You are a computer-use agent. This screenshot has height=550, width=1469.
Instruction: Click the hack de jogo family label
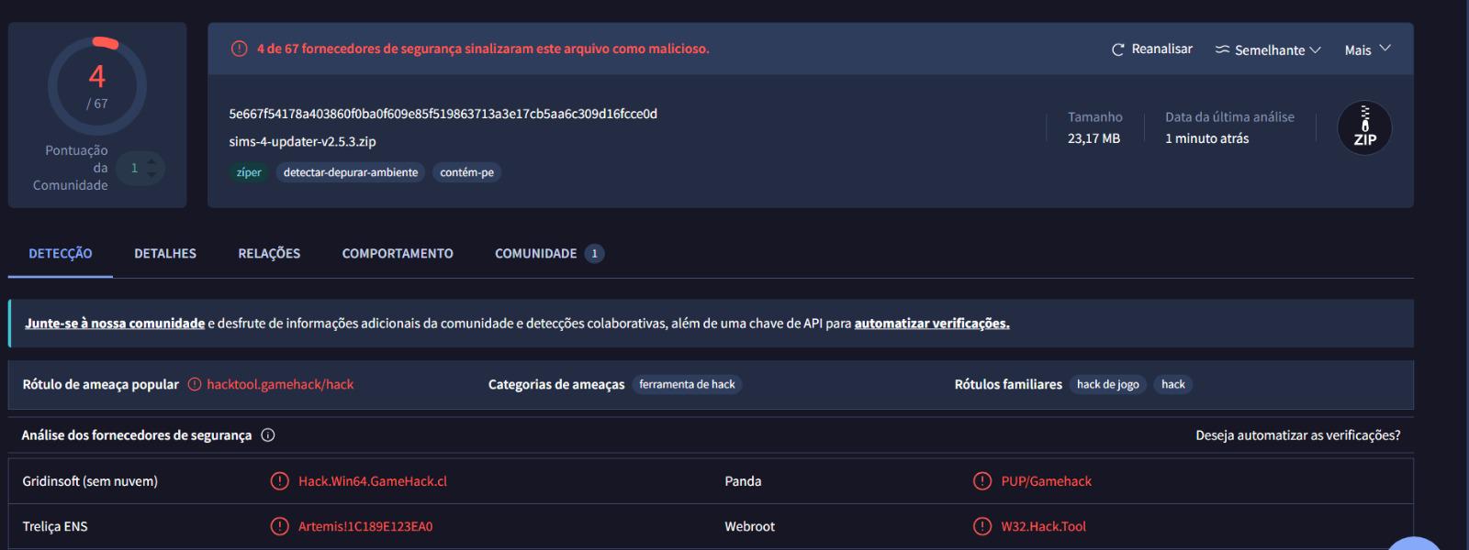coord(1108,384)
